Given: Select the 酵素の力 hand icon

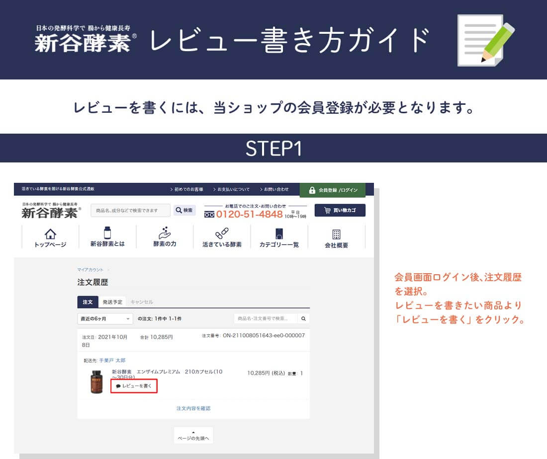Looking at the screenshot, I should tap(165, 233).
